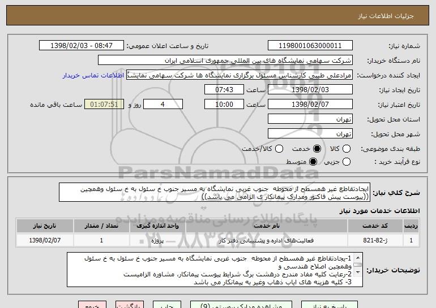Click the شماره نیاز number field
Image resolution: width=436 pixels, height=308 pixels.
310,46
